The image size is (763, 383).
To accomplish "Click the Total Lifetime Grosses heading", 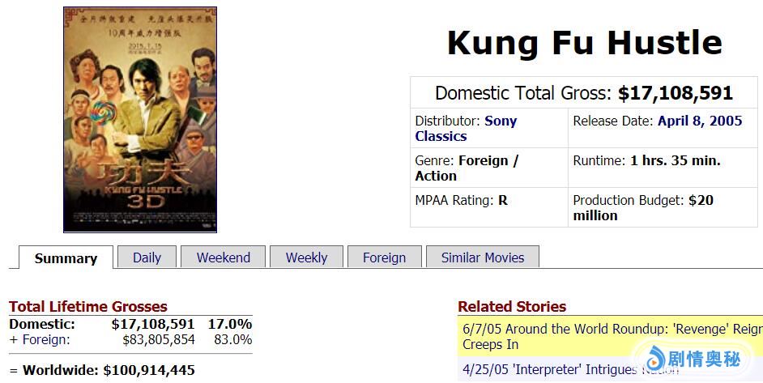I will 88,307.
